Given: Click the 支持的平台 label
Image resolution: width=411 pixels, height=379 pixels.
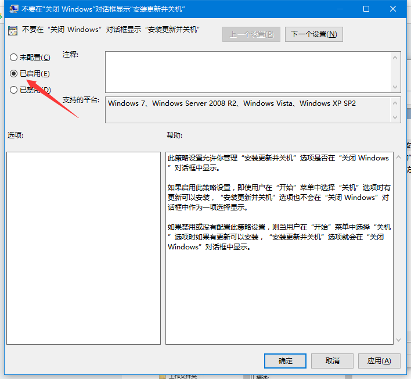Looking at the screenshot, I should click(x=81, y=100).
